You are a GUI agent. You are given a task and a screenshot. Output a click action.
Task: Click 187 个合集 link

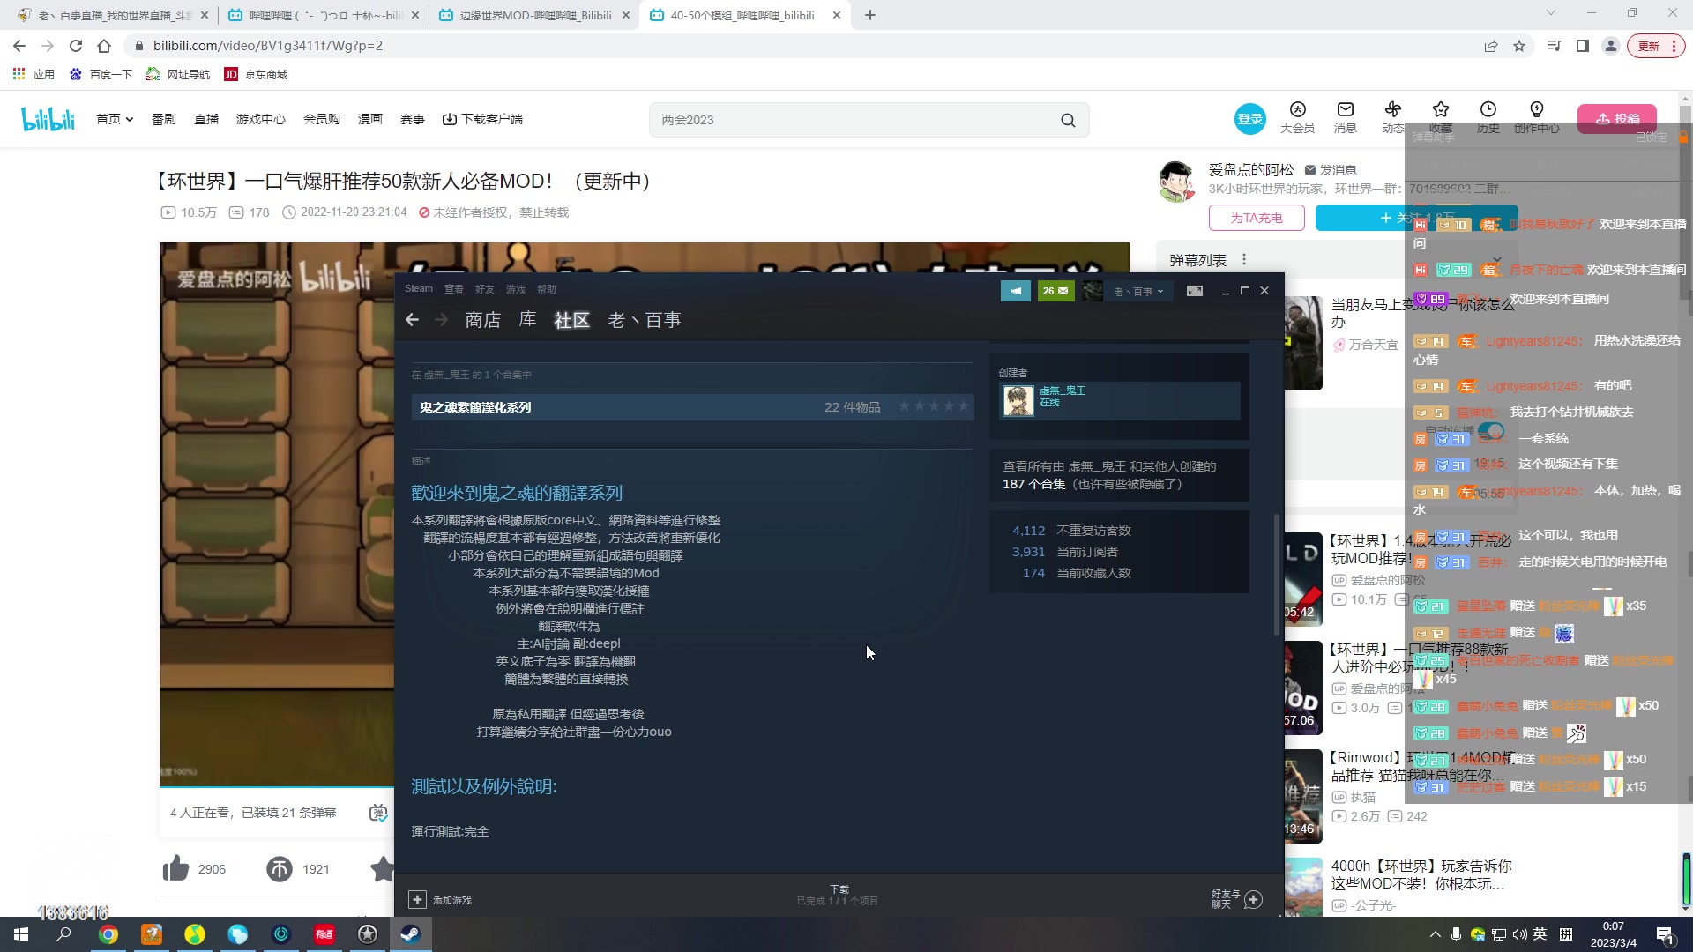(1033, 484)
